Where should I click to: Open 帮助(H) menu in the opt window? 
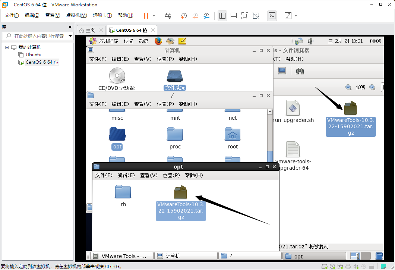(194, 175)
